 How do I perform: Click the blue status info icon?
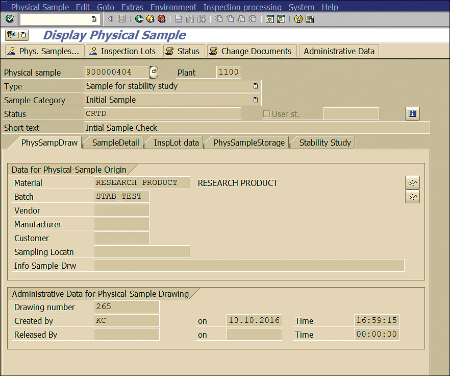click(412, 113)
